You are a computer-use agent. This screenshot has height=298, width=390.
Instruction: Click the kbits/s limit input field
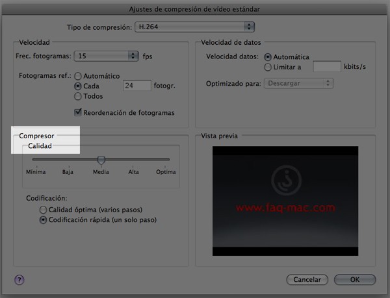coord(327,67)
